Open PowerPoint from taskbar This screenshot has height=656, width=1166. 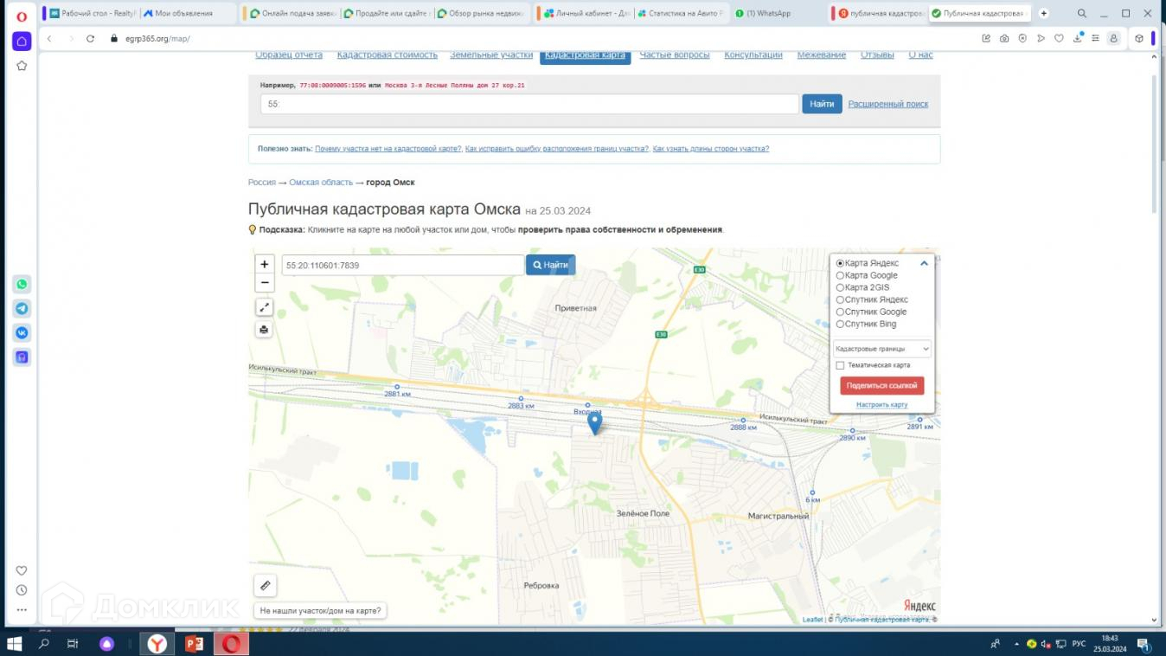195,644
